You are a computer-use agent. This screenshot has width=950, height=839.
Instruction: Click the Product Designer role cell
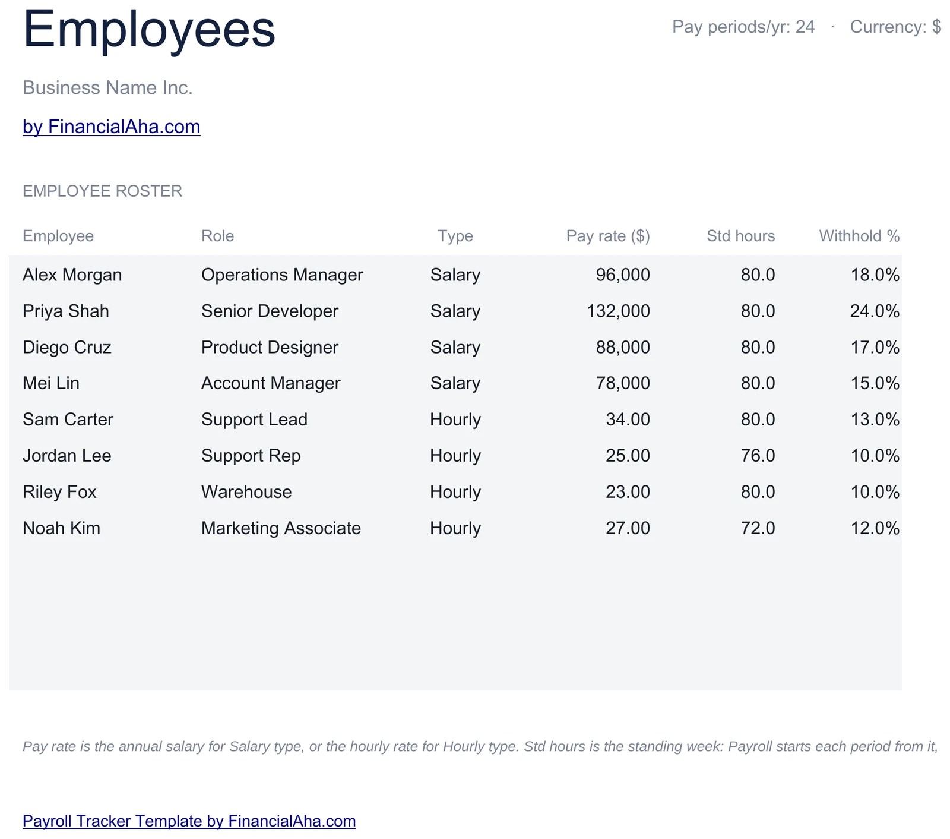(270, 347)
